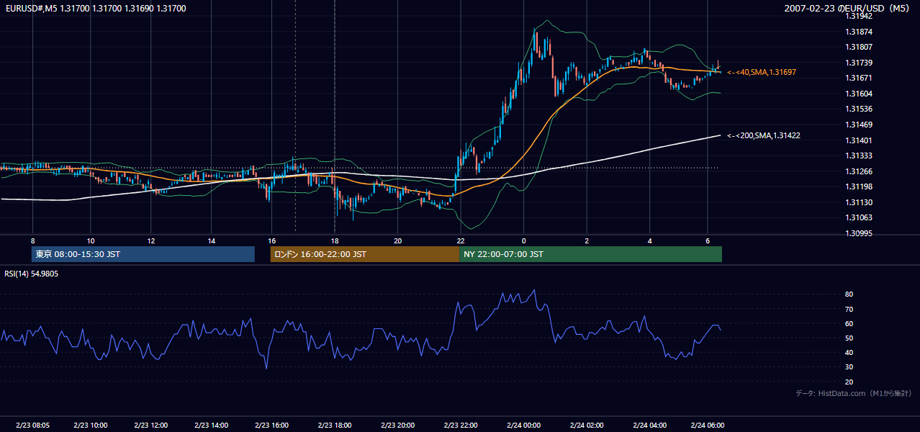The width and height of the screenshot is (920, 432).
Task: Click the 2/24 06:00 time label
Action: coord(708,425)
